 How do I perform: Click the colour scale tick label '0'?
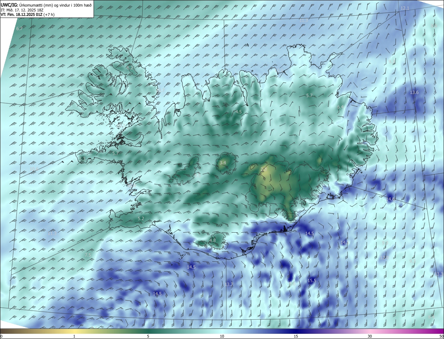pos(1,337)
